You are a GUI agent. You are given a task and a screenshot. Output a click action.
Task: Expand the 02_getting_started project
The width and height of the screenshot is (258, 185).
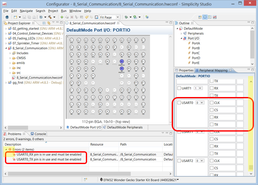point(6,28)
